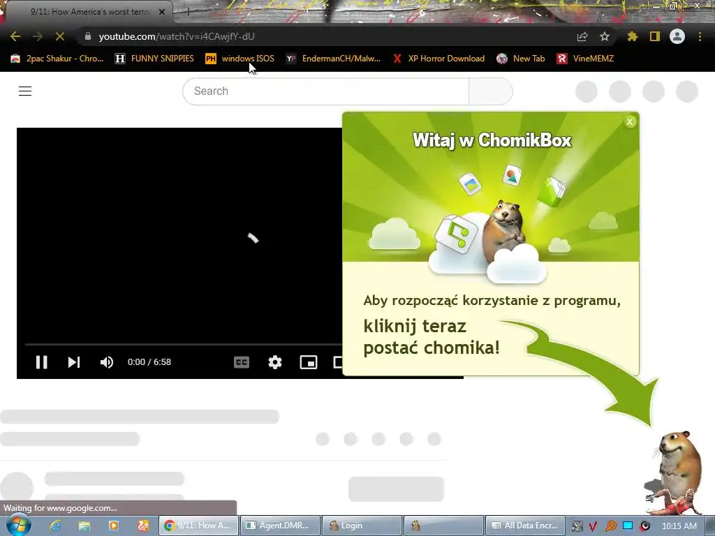Toggle closed captions CC
Viewport: 715px width, 536px height.
point(242,362)
